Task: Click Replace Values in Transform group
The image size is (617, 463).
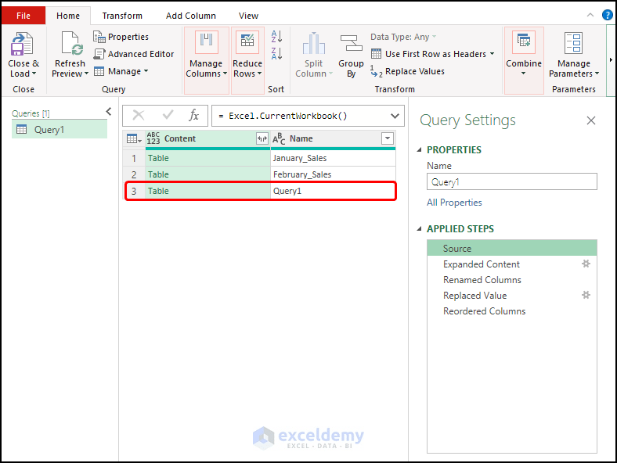Action: tap(408, 71)
